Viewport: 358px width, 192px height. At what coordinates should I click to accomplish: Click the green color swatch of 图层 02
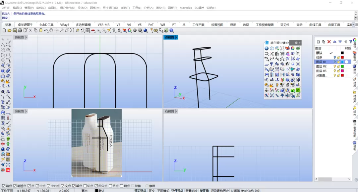click(x=342, y=66)
